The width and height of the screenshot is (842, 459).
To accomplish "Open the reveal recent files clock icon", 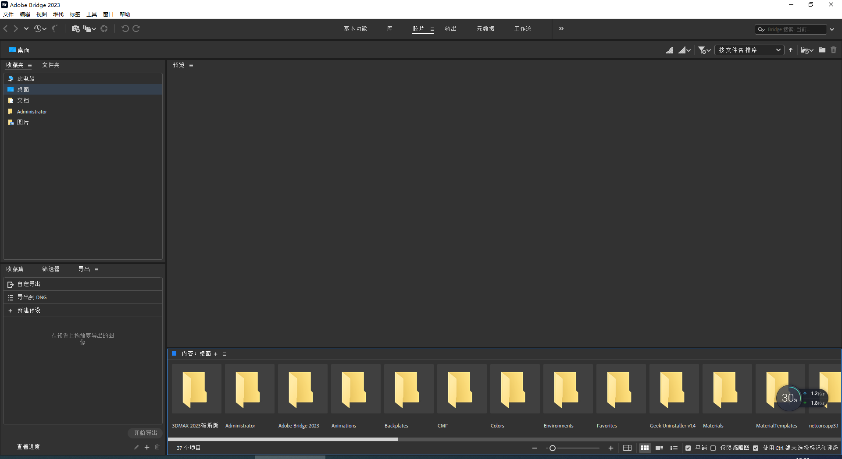I will [38, 29].
